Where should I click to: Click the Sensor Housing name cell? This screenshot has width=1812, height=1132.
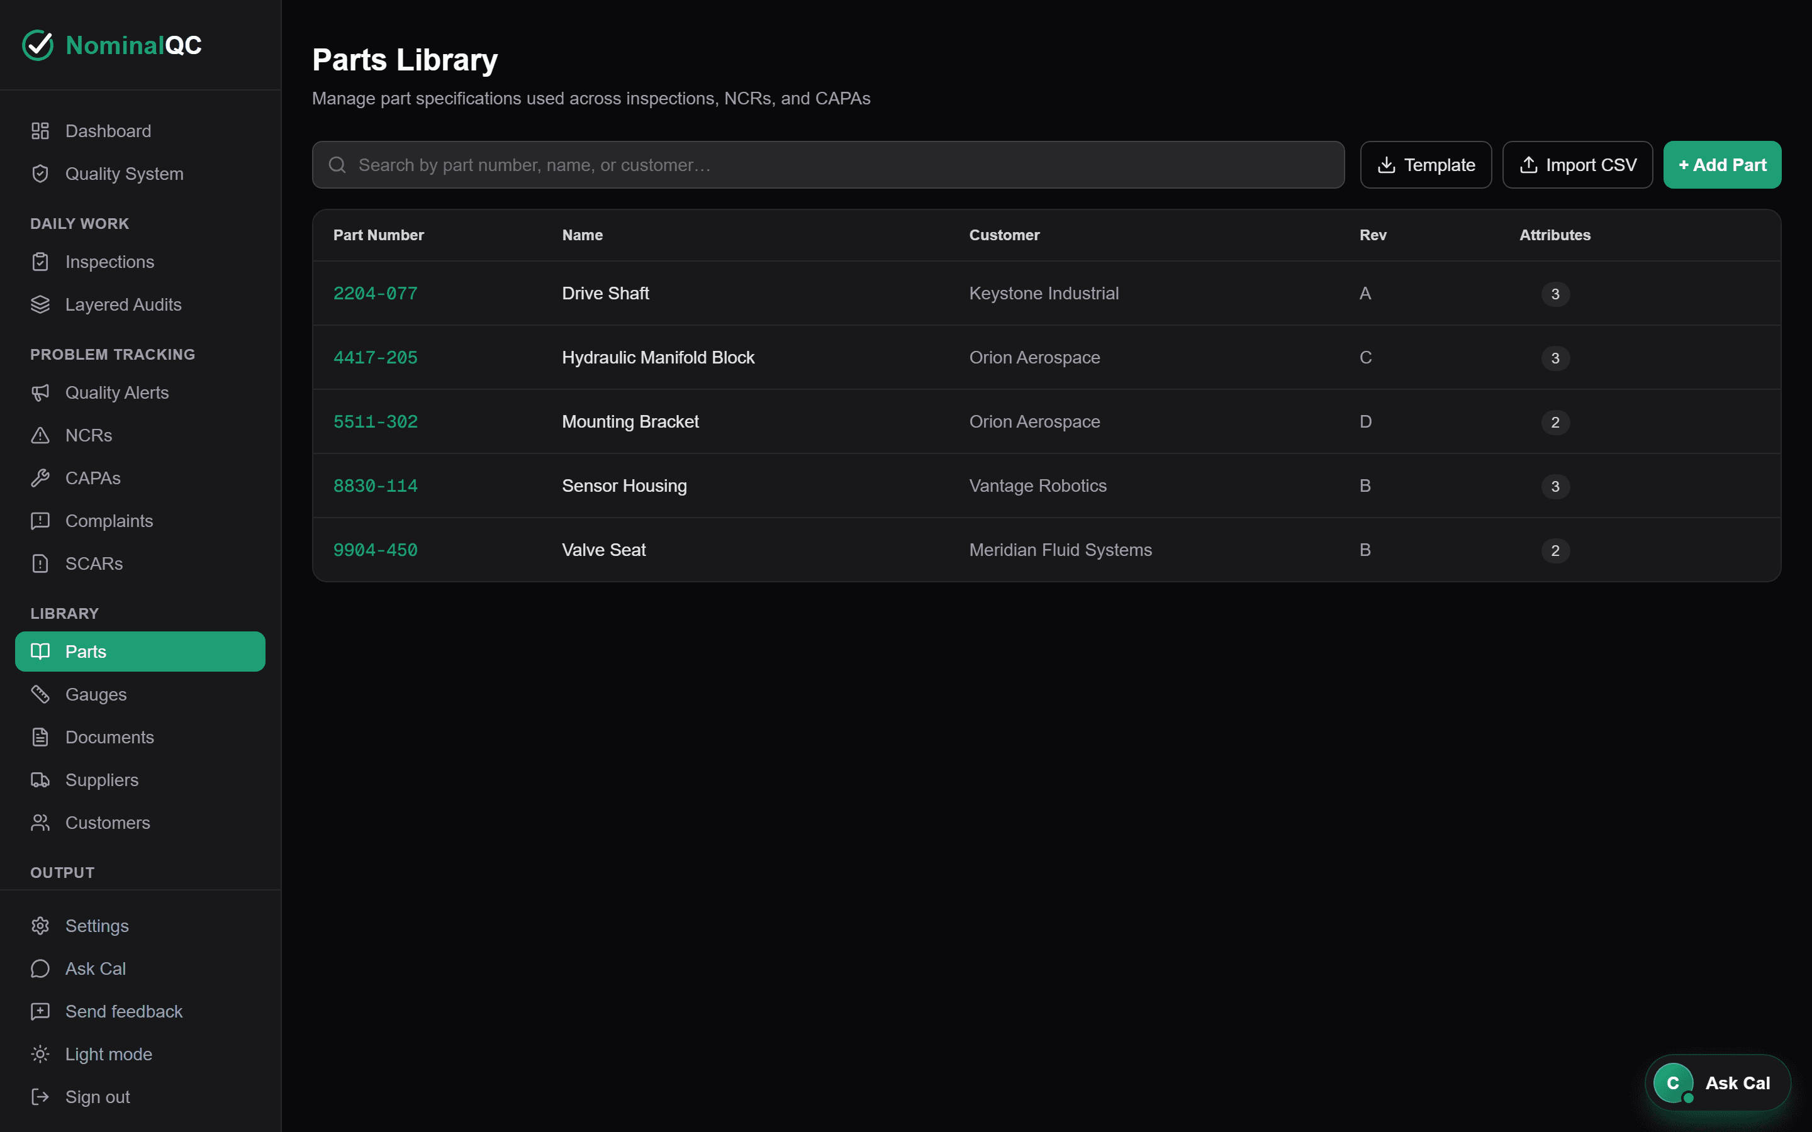click(x=624, y=486)
